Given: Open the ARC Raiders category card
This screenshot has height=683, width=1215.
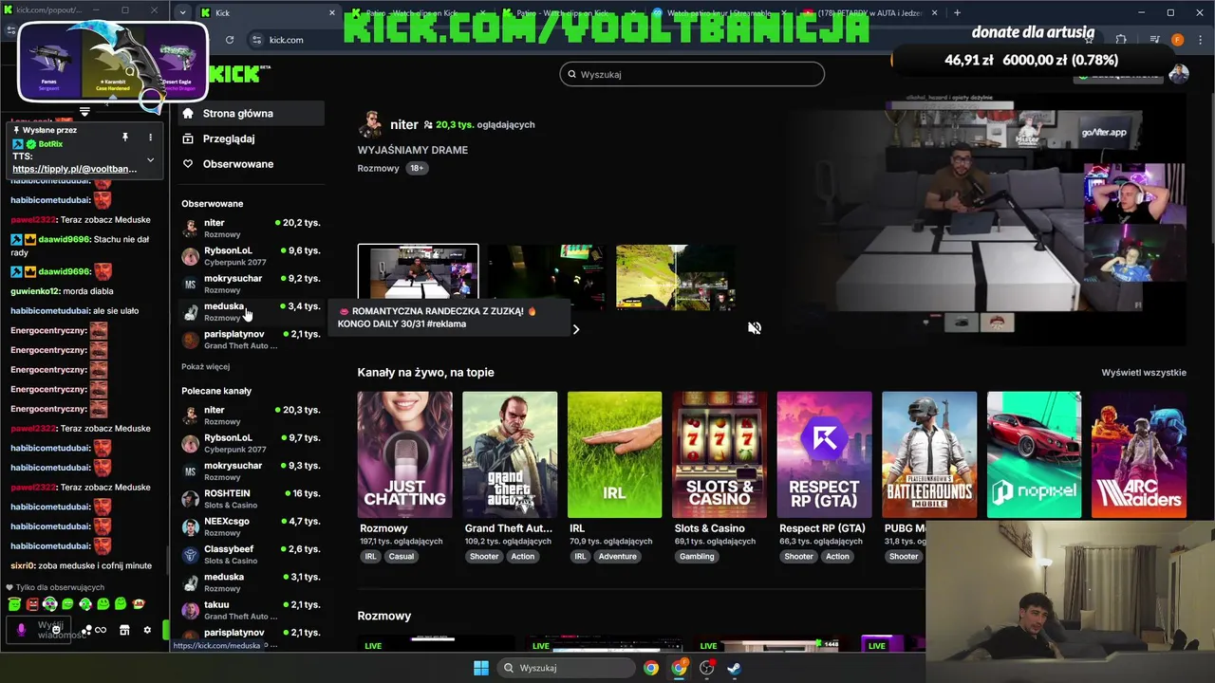Looking at the screenshot, I should click(1139, 454).
